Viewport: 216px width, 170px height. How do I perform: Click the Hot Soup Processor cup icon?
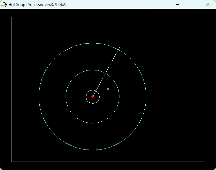(x=4, y=4)
